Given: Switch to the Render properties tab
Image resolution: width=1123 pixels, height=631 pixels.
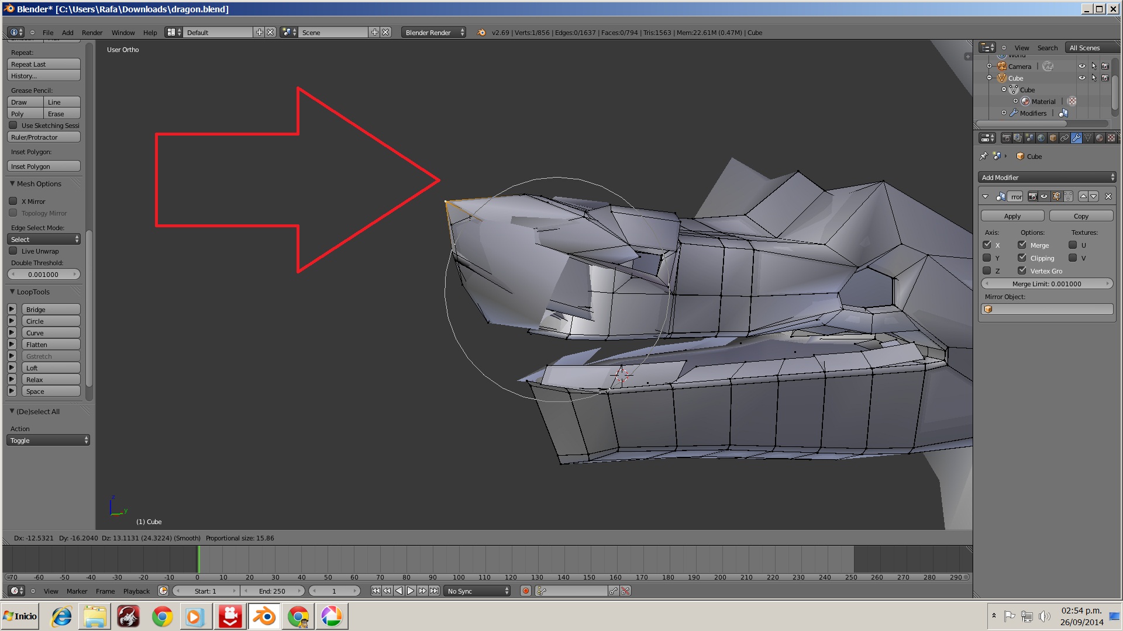Looking at the screenshot, I should tap(1006, 138).
